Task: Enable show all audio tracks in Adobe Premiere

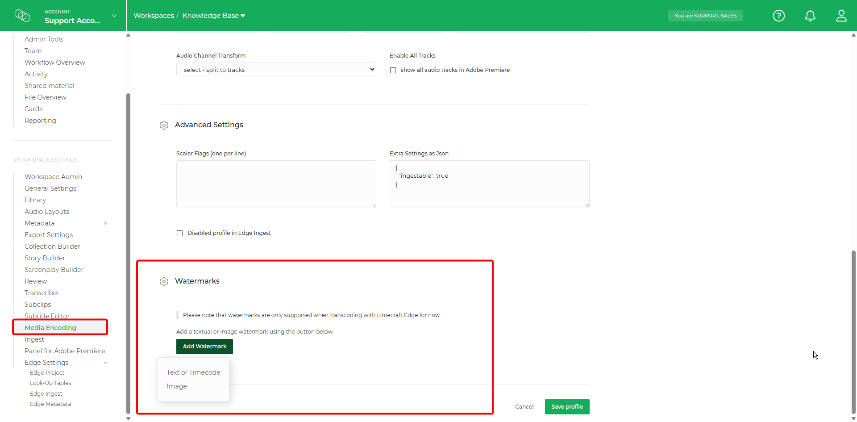Action: tap(393, 70)
